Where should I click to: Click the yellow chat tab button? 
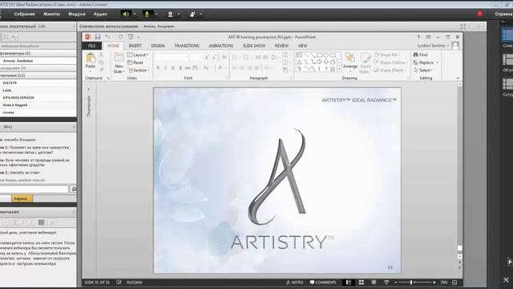(x=22, y=198)
